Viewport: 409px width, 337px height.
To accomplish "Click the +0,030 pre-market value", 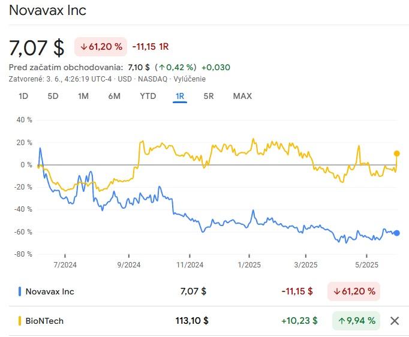I will tap(216, 67).
